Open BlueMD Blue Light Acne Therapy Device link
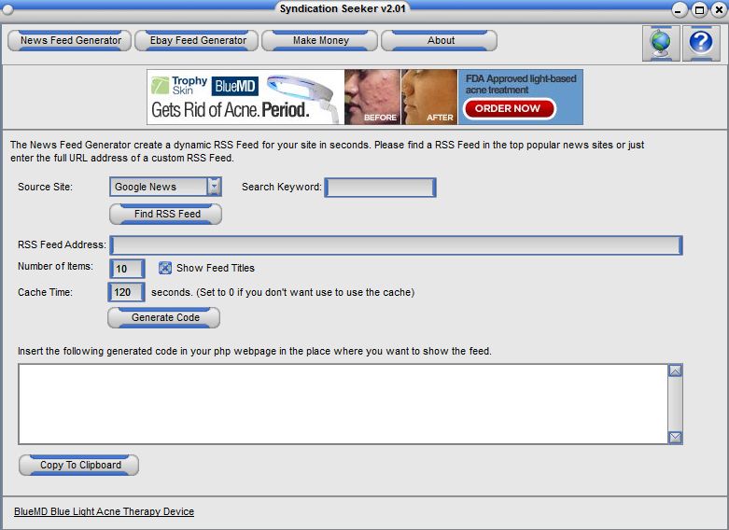Viewport: 729px width, 530px height. (105, 511)
